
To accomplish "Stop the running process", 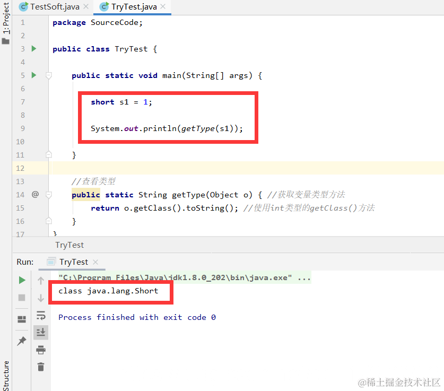I will (x=22, y=298).
